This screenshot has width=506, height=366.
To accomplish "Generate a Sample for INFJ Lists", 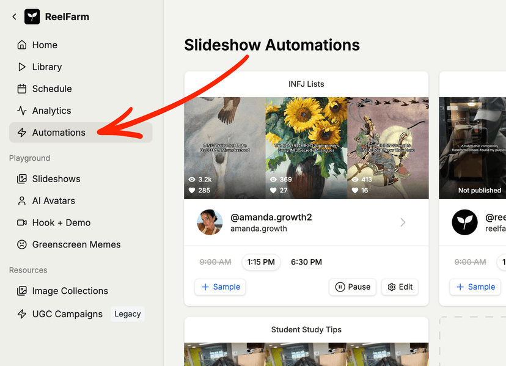I will [x=220, y=287].
